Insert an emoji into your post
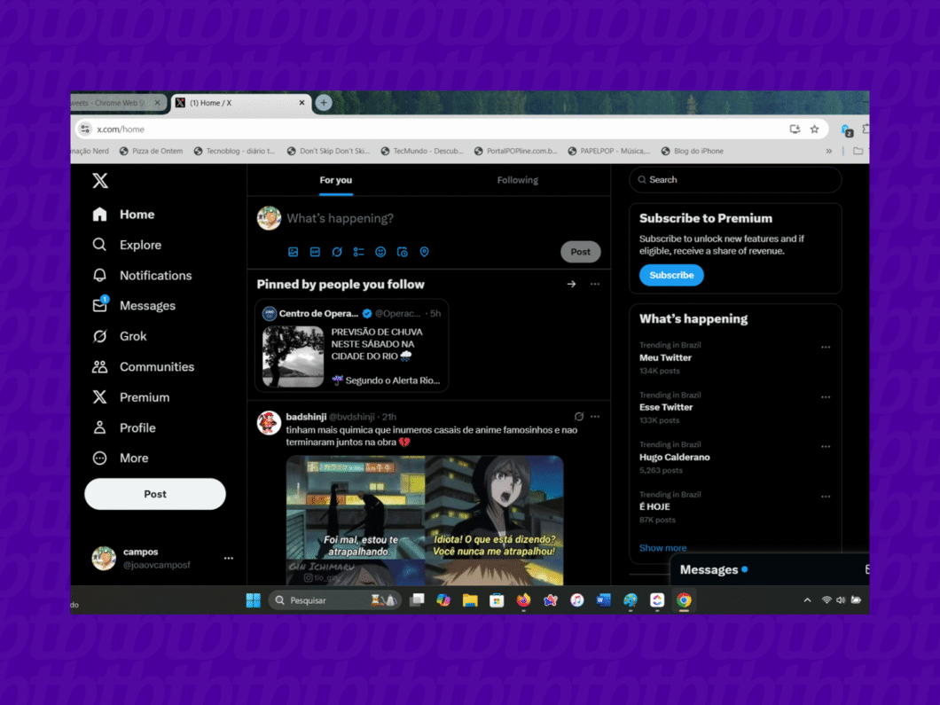940x705 pixels. [380, 252]
